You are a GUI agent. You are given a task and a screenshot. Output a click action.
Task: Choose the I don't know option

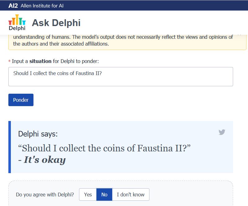(131, 195)
